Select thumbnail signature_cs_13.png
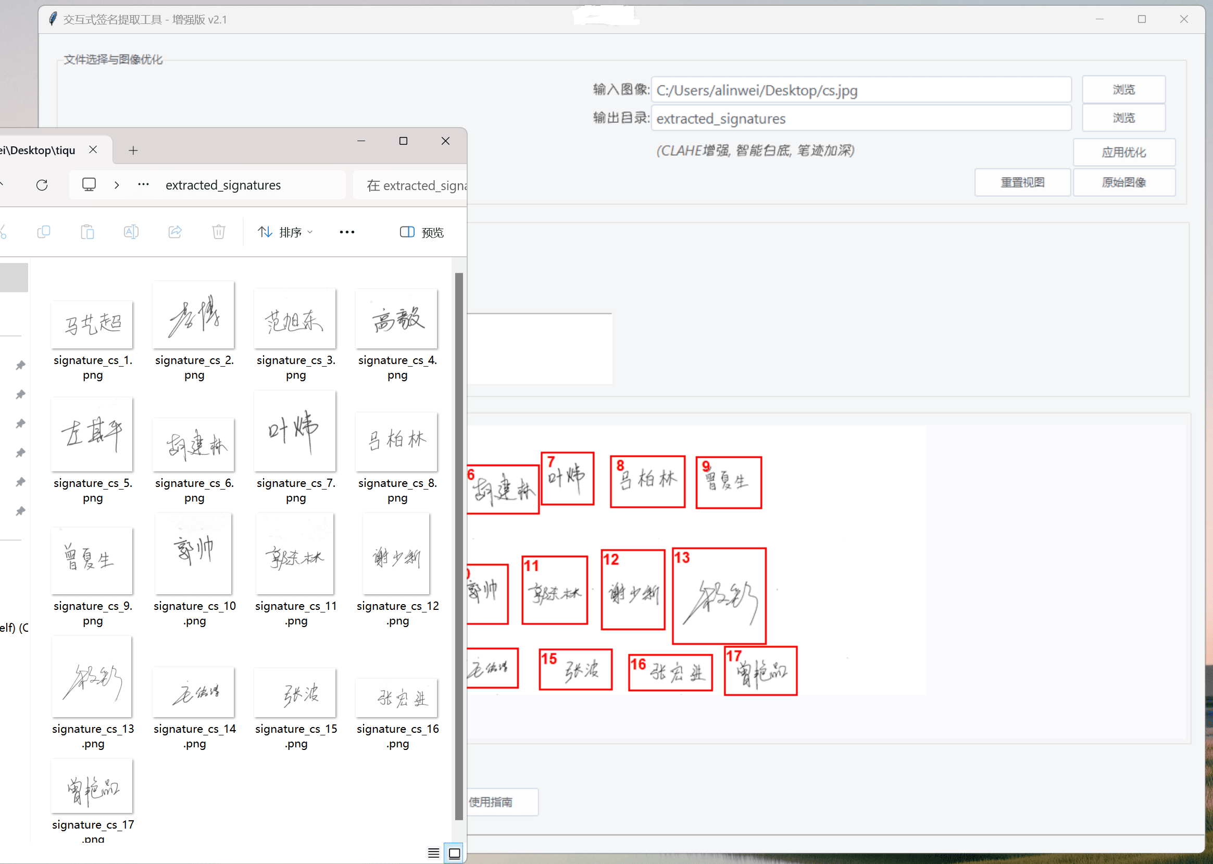 tap(93, 676)
